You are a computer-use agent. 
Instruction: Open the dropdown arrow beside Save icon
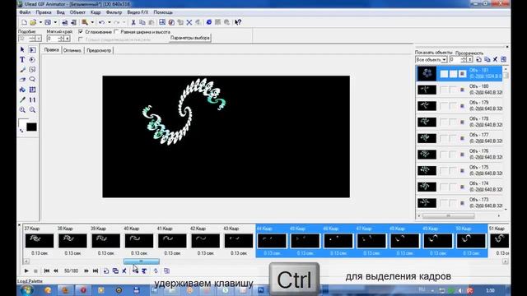pyautogui.click(x=55, y=22)
